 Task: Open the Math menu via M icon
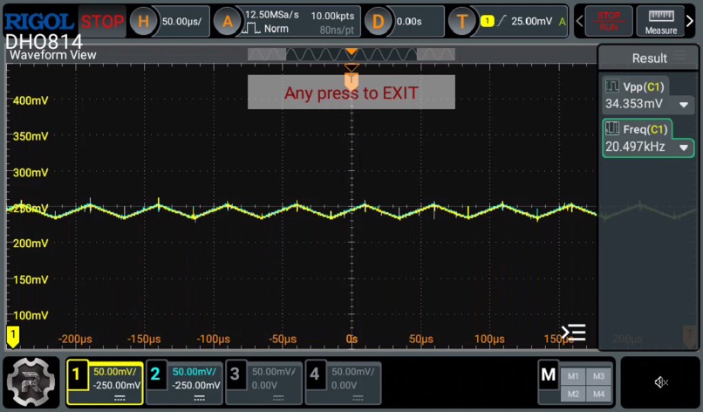tap(549, 374)
